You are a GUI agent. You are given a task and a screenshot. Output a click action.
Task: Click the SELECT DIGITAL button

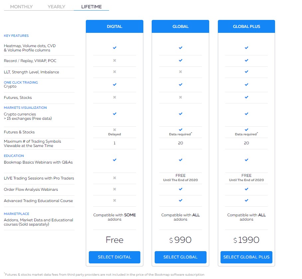(115, 257)
